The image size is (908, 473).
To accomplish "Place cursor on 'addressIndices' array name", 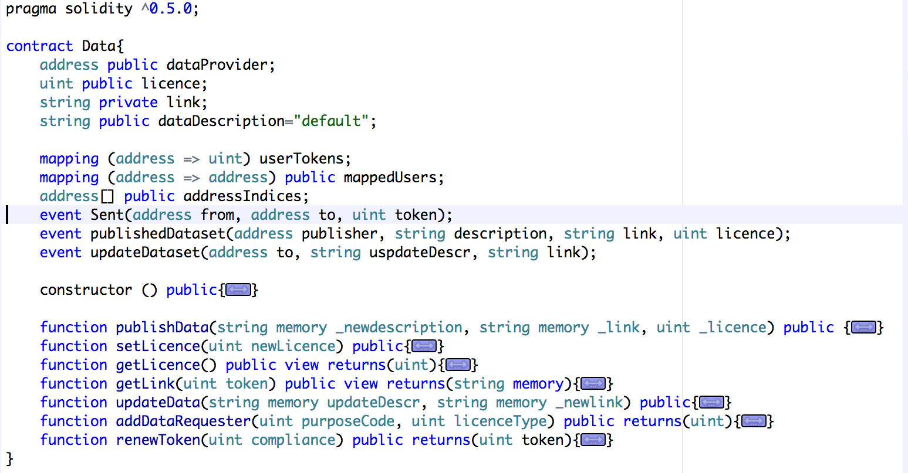I will point(242,196).
